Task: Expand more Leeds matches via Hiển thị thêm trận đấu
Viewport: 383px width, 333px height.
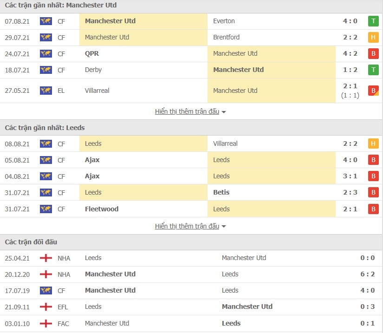Action: coord(187,226)
